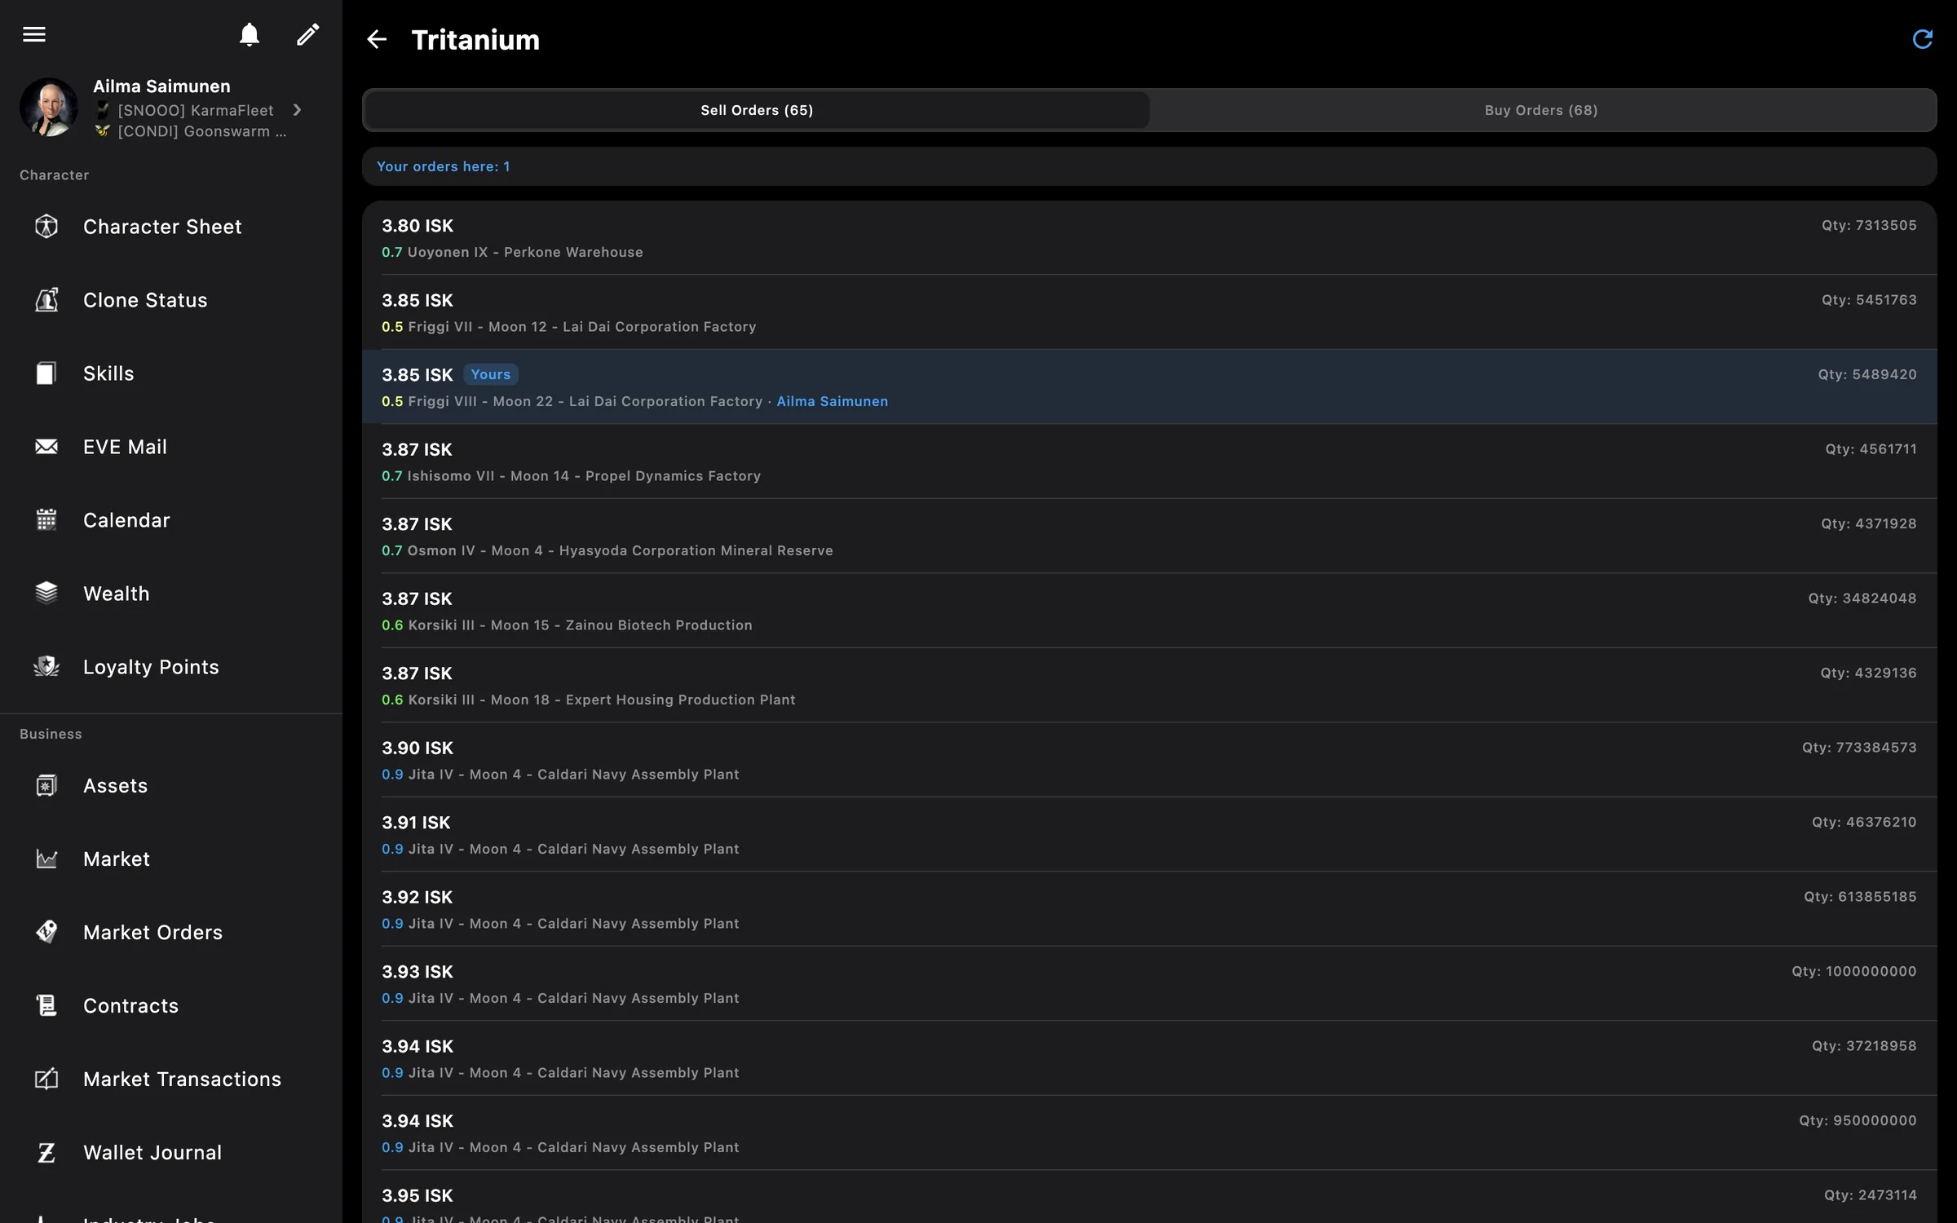Viewport: 1957px width, 1223px height.
Task: Switch to Sell Orders (65) tab
Action: (757, 110)
